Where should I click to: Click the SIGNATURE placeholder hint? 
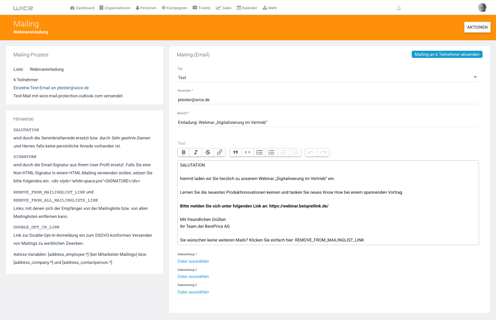point(25,157)
